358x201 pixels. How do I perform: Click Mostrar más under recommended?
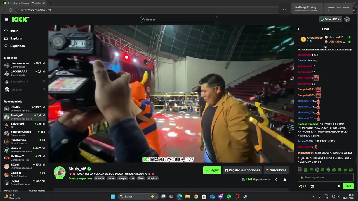[x=11, y=191]
